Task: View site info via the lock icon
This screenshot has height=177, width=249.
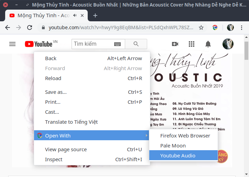Action: coord(43,27)
